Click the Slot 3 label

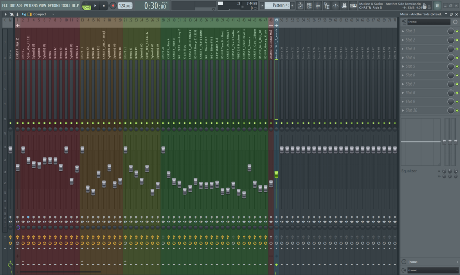[410, 49]
